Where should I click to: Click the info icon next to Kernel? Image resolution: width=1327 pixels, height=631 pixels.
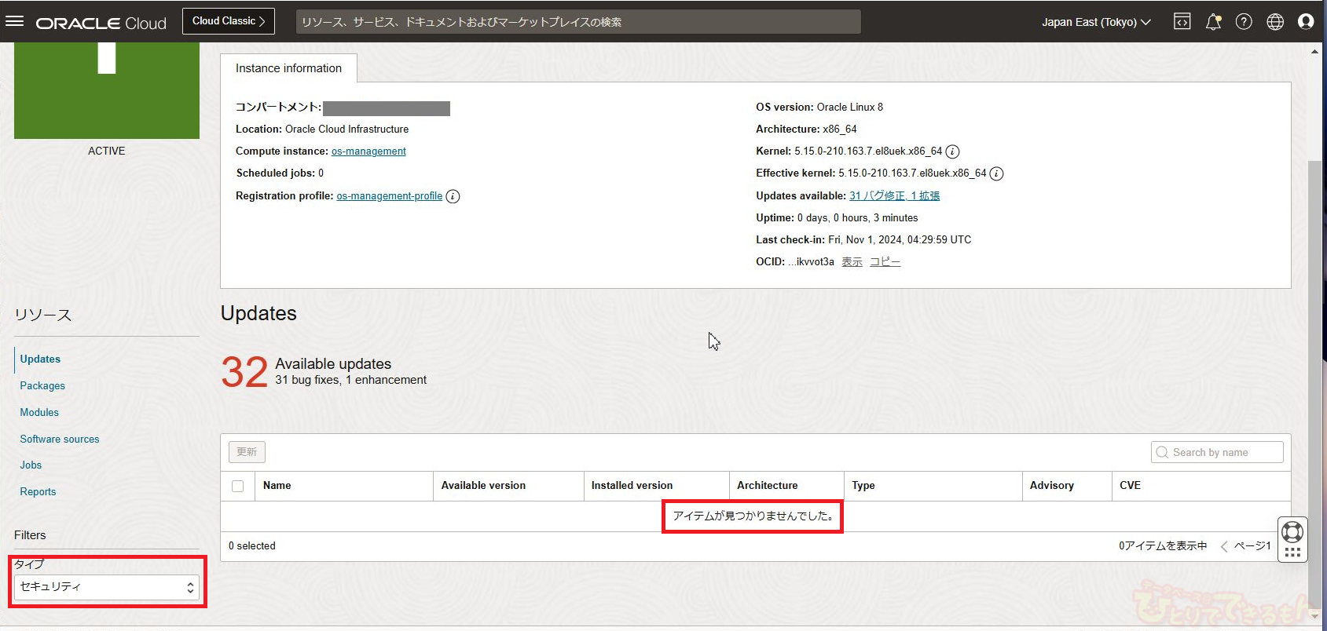coord(952,151)
